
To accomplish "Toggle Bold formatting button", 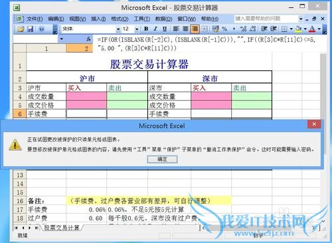I will tap(146, 29).
